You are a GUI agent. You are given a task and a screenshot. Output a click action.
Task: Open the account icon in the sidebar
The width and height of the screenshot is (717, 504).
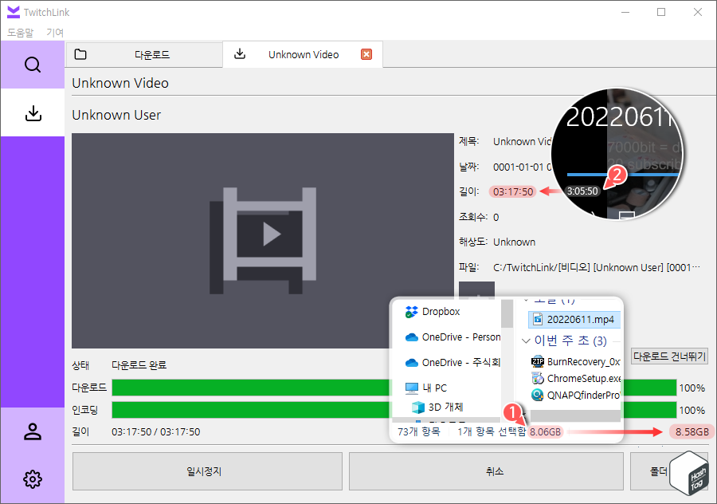(x=32, y=431)
